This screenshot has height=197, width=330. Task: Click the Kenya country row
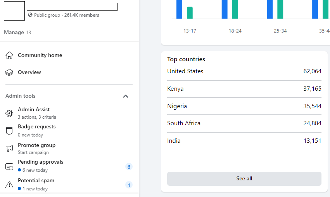click(244, 89)
